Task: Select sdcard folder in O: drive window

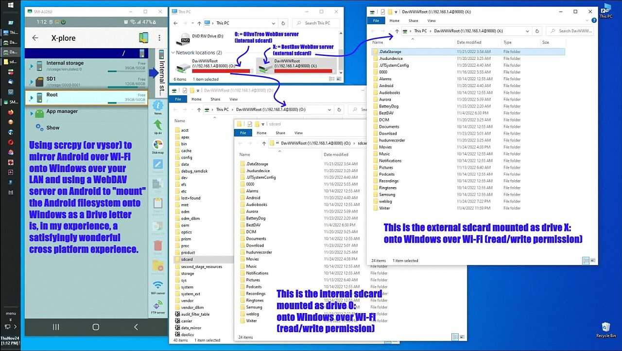Action: pos(187,259)
